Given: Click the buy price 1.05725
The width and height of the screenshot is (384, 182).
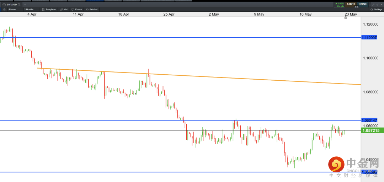Looking at the screenshot, I should (362, 4).
